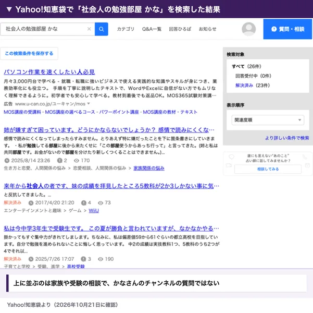Image resolution: width=313 pixels, height=313 pixels.
Task: Click the answer count icon beside 2
Action: click(x=59, y=160)
